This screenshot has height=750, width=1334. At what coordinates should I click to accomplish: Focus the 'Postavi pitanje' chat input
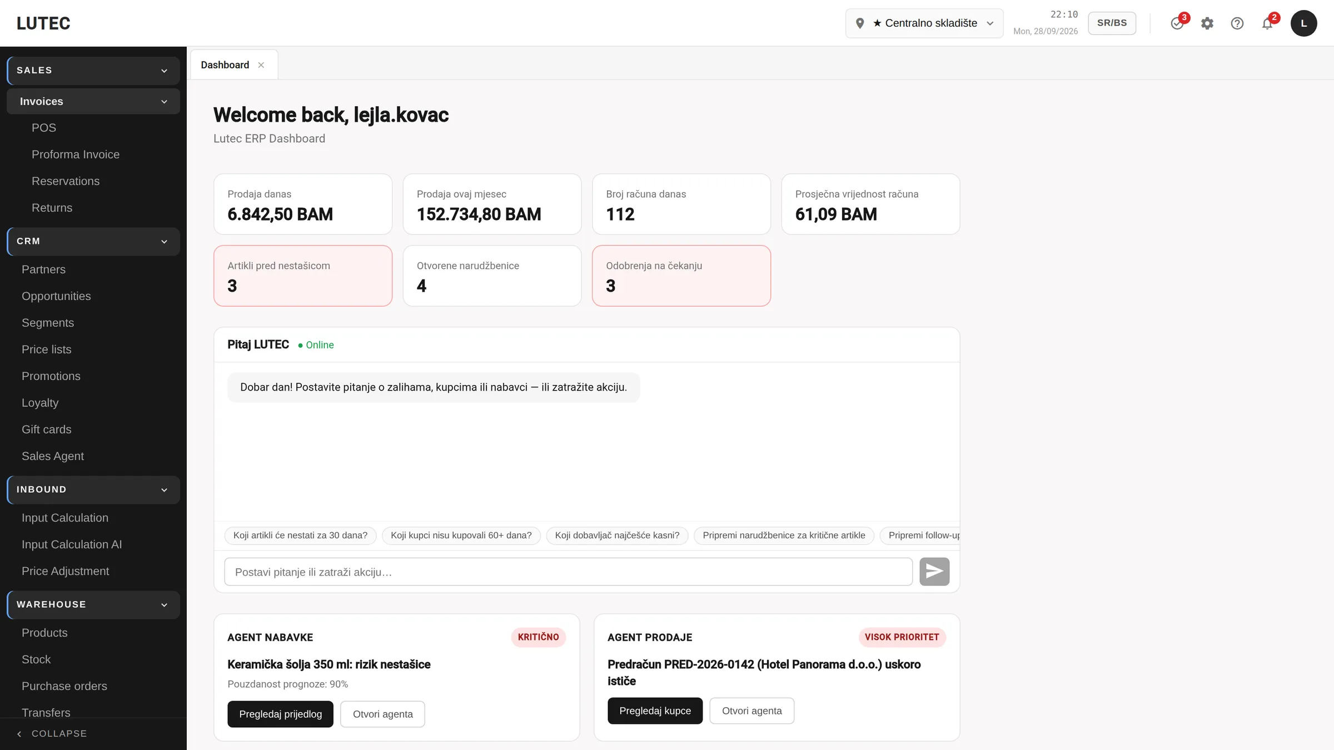click(568, 572)
